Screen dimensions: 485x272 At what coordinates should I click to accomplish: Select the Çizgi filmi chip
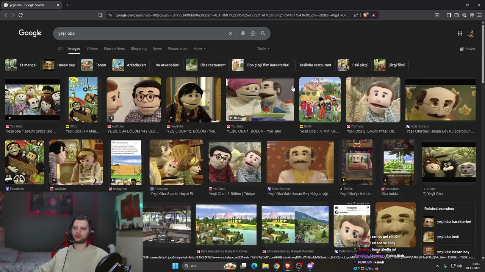coord(391,65)
